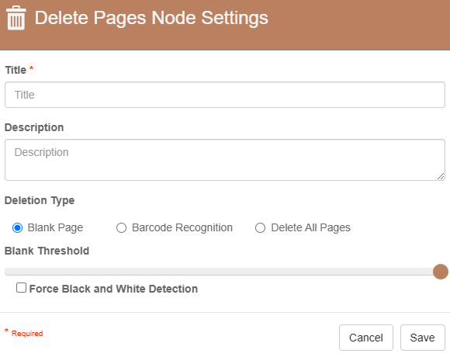Click the trash can icon in header

[16, 18]
